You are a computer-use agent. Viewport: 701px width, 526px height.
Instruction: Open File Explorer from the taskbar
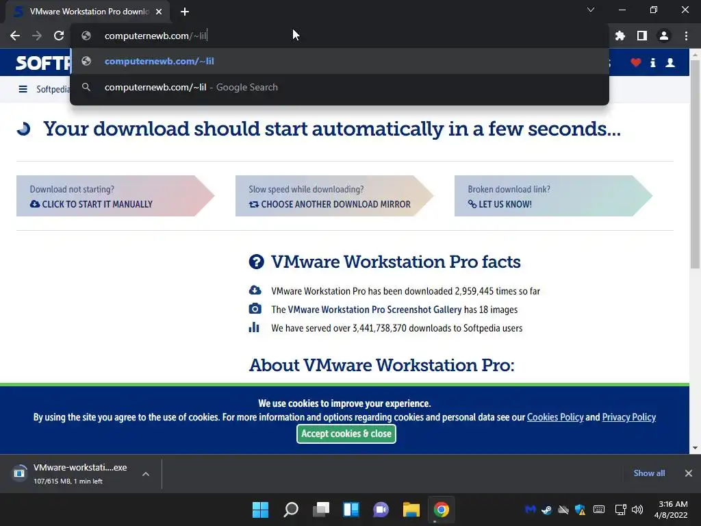point(411,510)
